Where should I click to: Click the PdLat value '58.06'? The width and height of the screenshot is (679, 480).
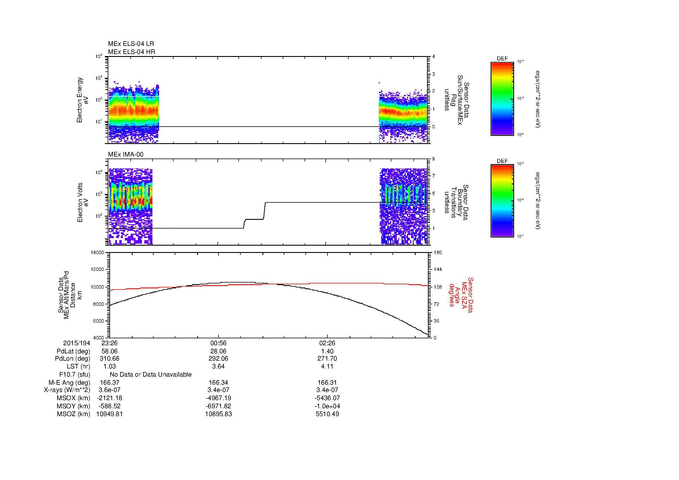(x=109, y=351)
